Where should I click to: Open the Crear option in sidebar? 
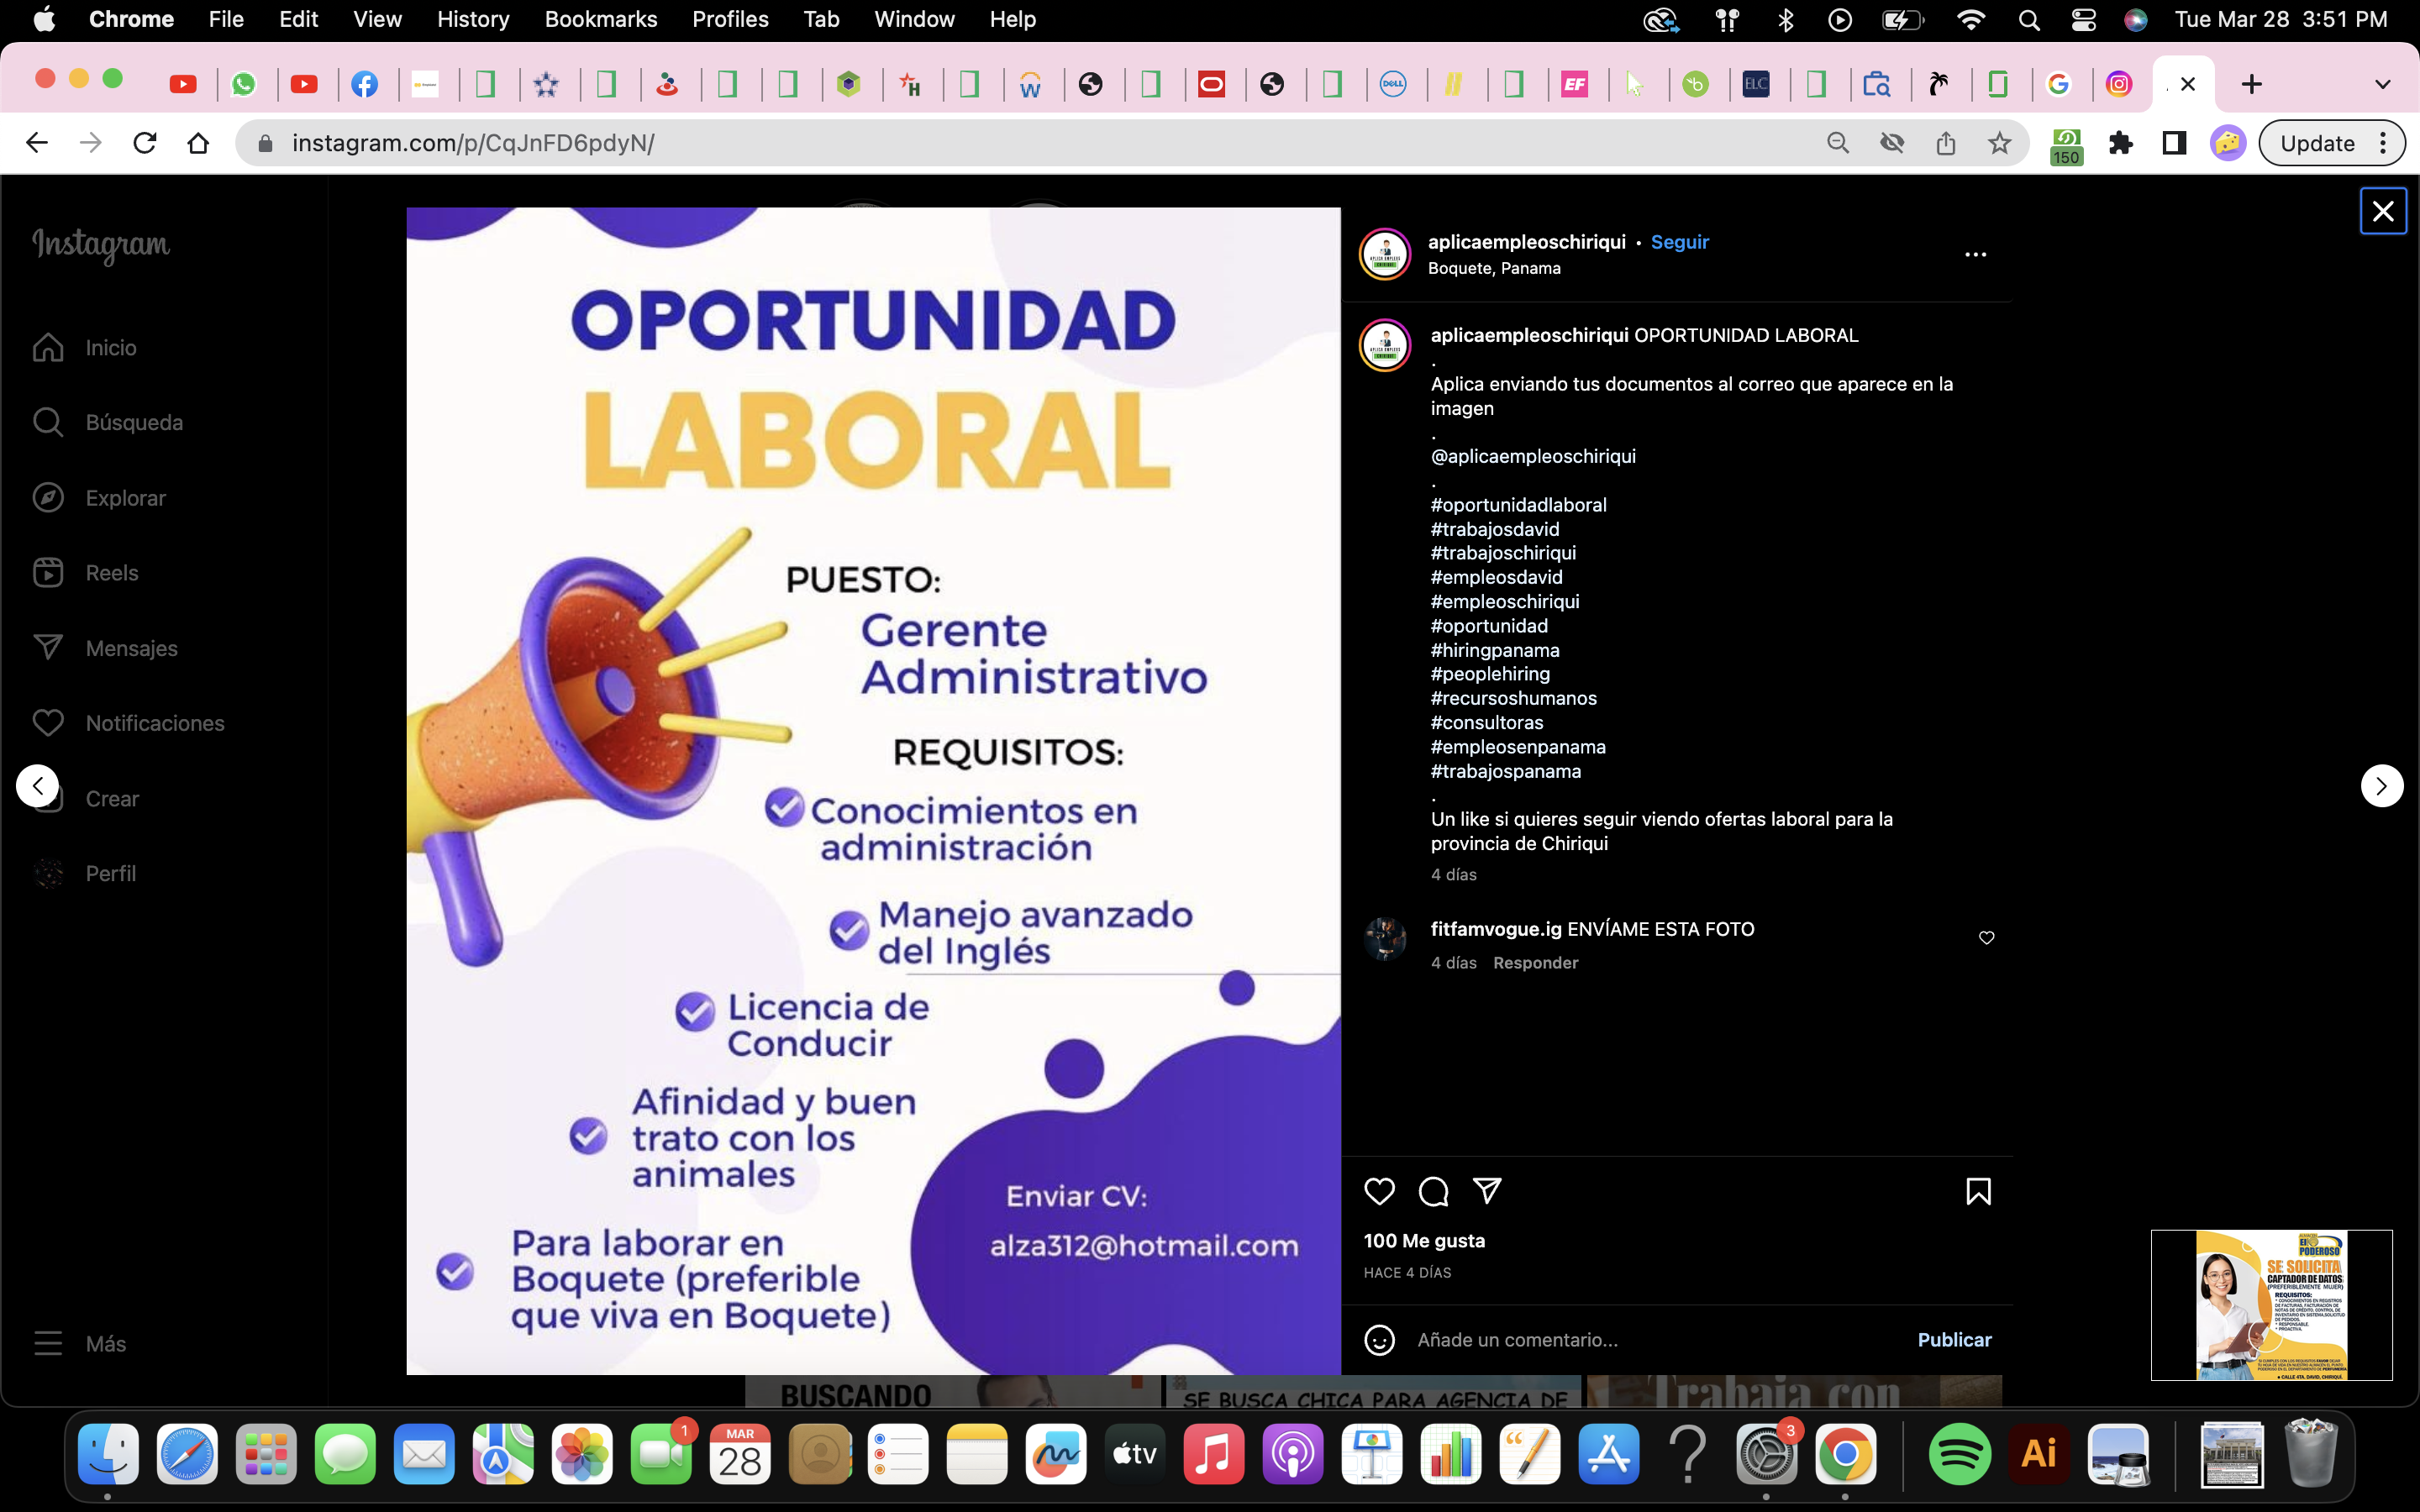pos(86,799)
